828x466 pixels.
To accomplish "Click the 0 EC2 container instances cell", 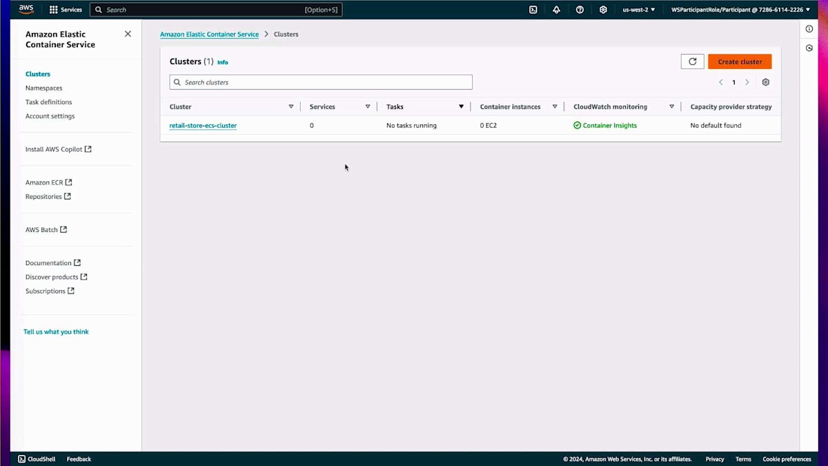I will click(489, 126).
